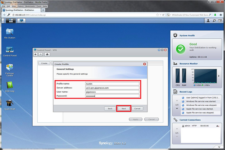Click Current Connections link icon
The height and width of the screenshot is (150, 225).
[175, 120]
